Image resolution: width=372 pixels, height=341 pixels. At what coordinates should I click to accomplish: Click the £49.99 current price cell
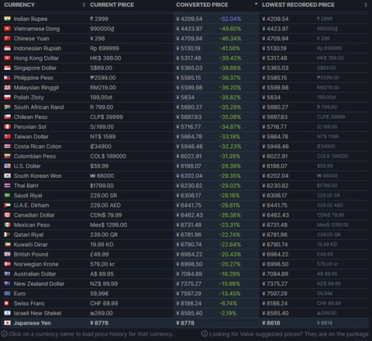(99, 254)
